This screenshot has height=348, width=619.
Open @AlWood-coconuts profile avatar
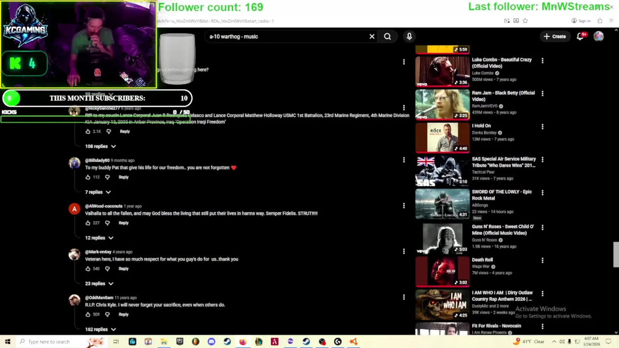point(74,209)
